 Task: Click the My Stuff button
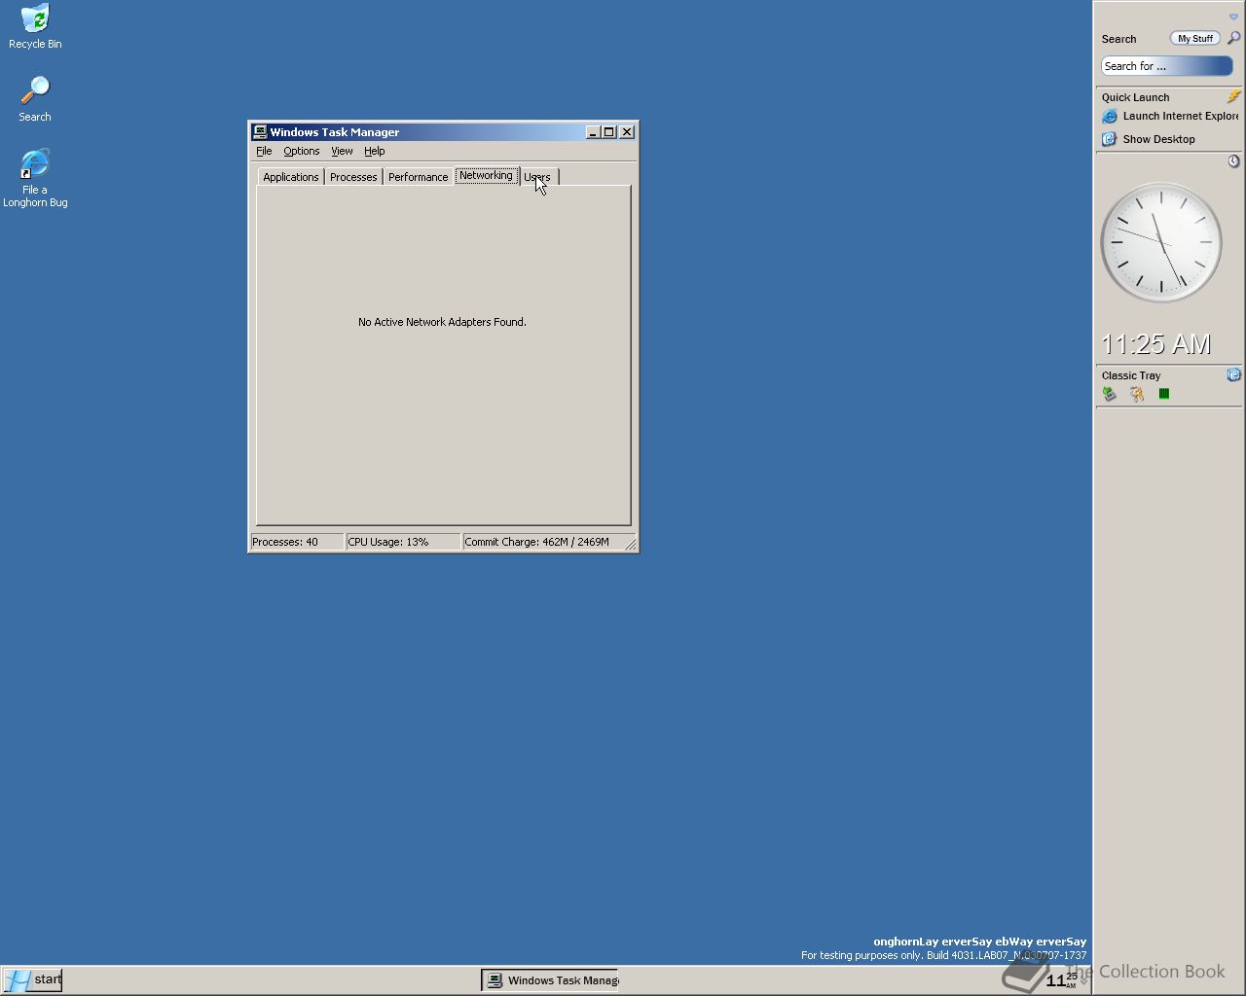coord(1194,38)
